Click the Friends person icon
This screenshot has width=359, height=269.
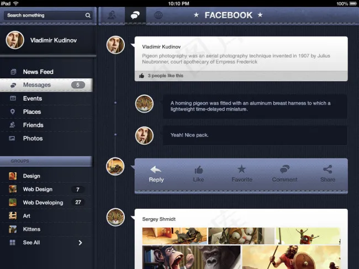(x=12, y=125)
